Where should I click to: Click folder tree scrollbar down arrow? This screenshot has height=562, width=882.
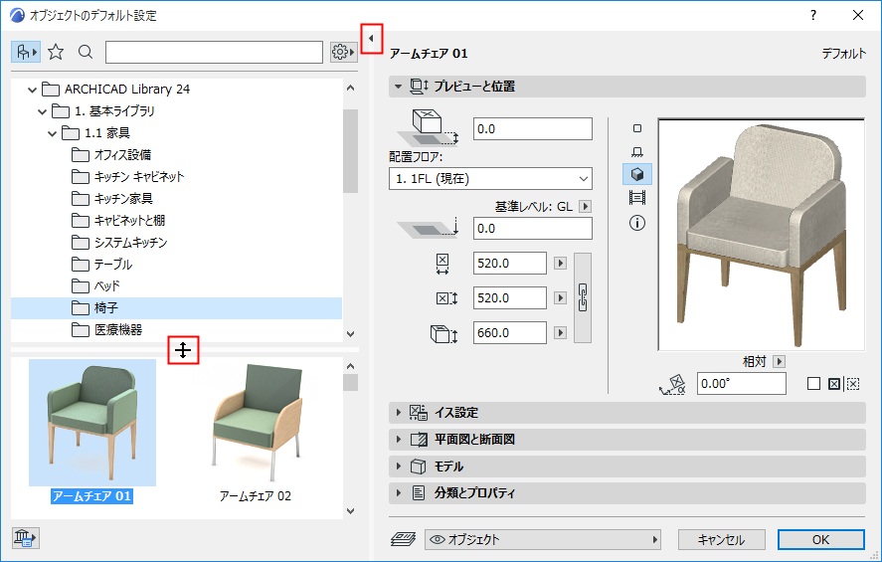pos(350,333)
